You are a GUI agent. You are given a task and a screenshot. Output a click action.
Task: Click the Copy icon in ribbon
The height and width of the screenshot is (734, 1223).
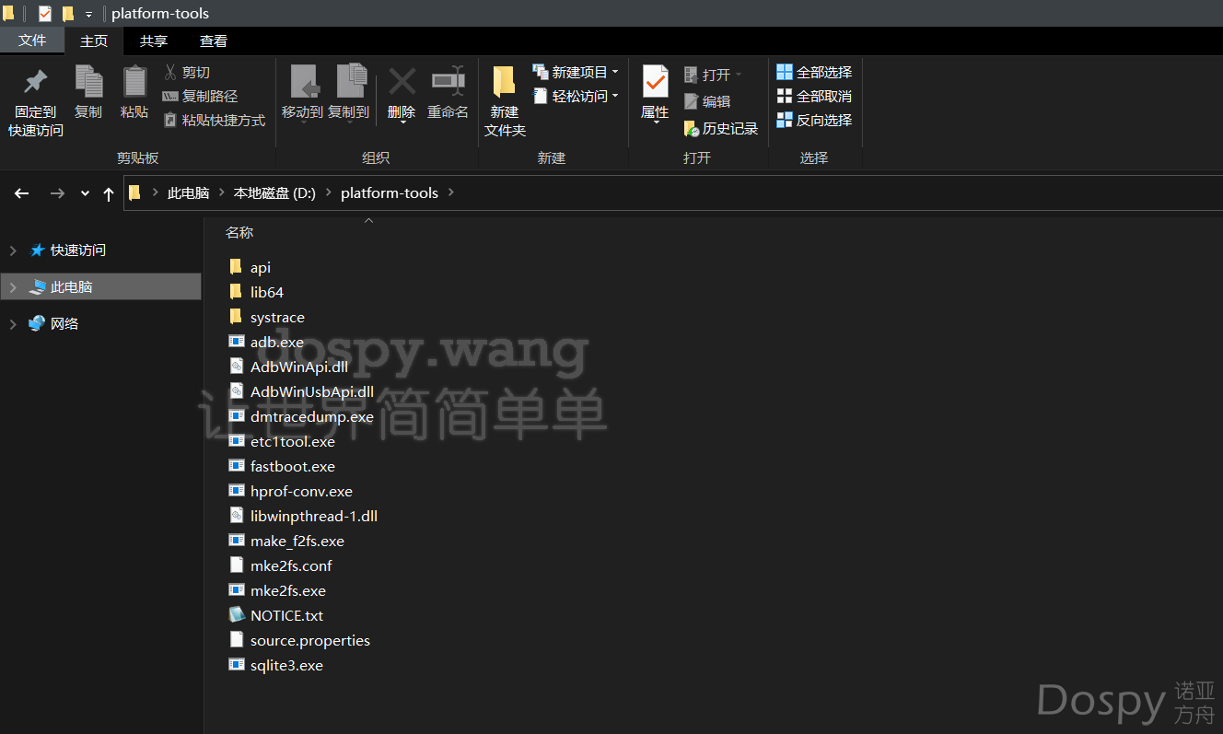88,83
